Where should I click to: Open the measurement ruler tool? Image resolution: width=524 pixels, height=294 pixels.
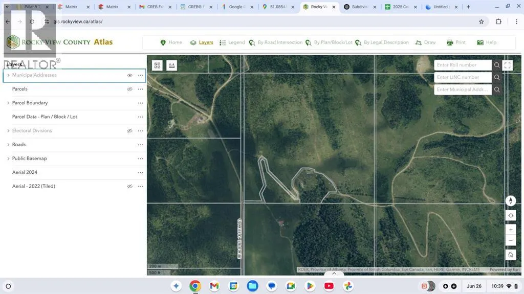172,65
